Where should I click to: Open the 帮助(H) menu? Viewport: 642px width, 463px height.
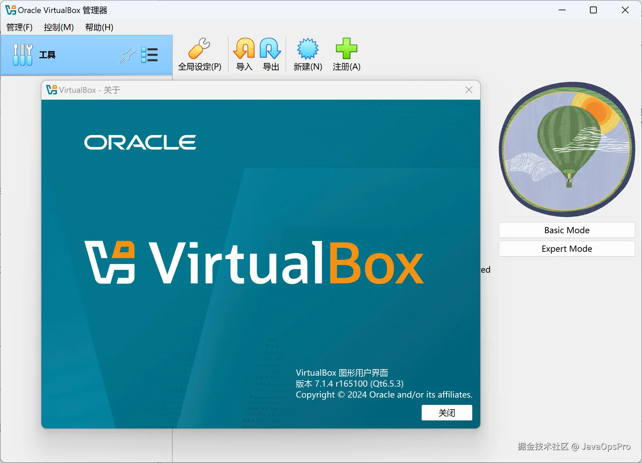point(99,27)
